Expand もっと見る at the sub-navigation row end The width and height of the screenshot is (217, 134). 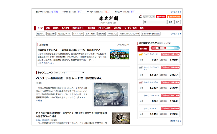(x=176, y=34)
